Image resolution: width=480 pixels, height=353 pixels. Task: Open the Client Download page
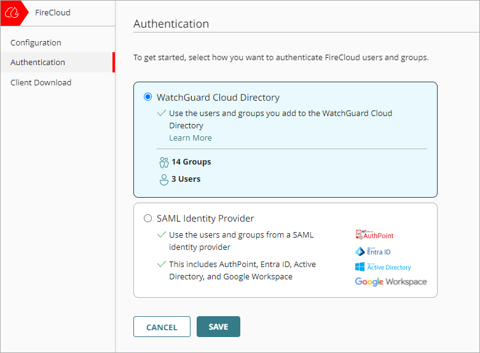click(41, 83)
